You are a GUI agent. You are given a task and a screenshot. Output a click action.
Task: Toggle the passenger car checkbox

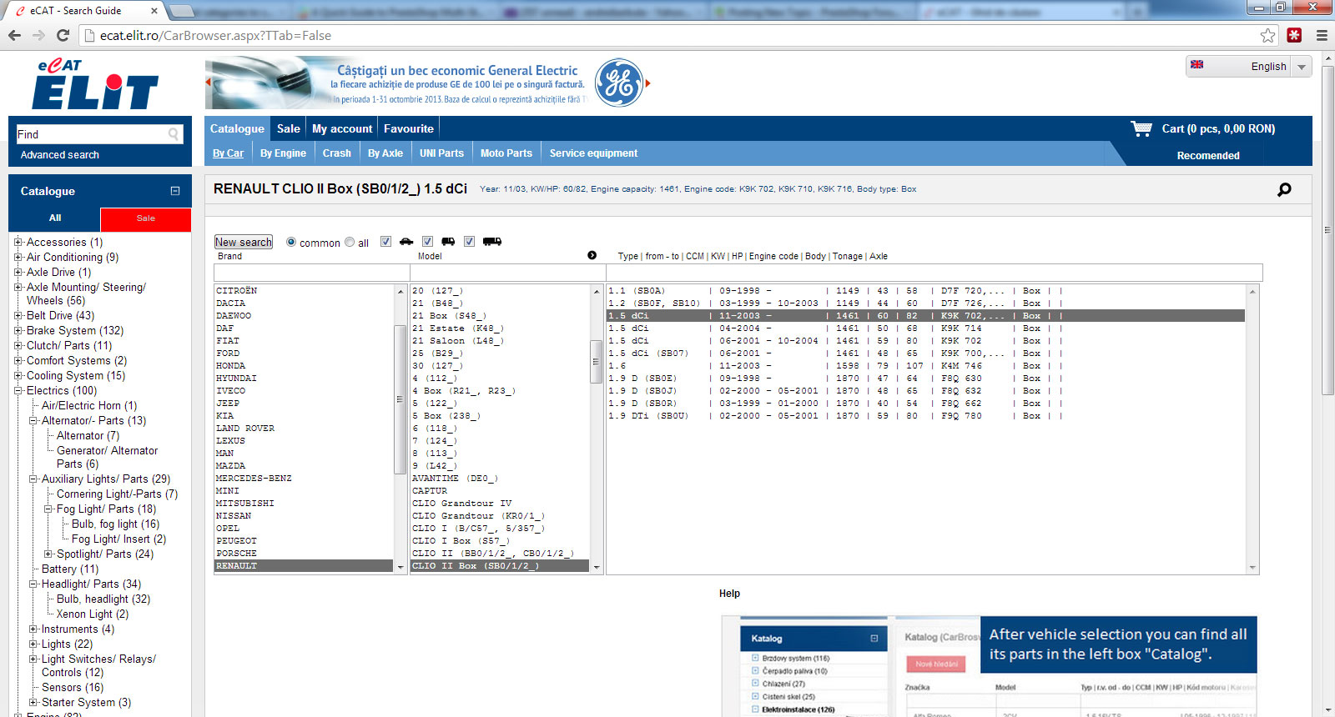(x=385, y=242)
